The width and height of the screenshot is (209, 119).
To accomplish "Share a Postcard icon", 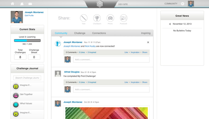I will pos(124,18).
